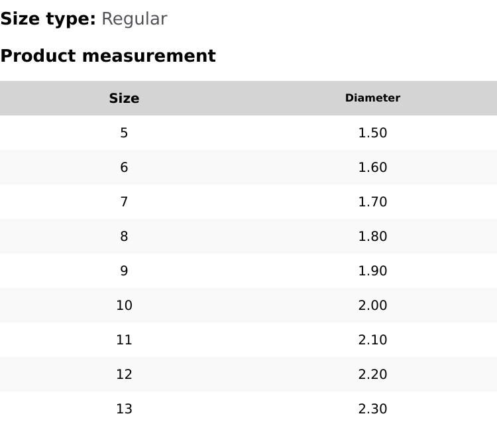Click the Size type label

tap(48, 19)
